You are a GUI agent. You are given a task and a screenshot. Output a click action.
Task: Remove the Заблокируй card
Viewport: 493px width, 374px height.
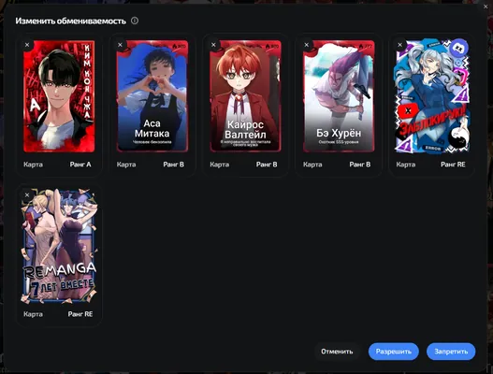pyautogui.click(x=400, y=45)
